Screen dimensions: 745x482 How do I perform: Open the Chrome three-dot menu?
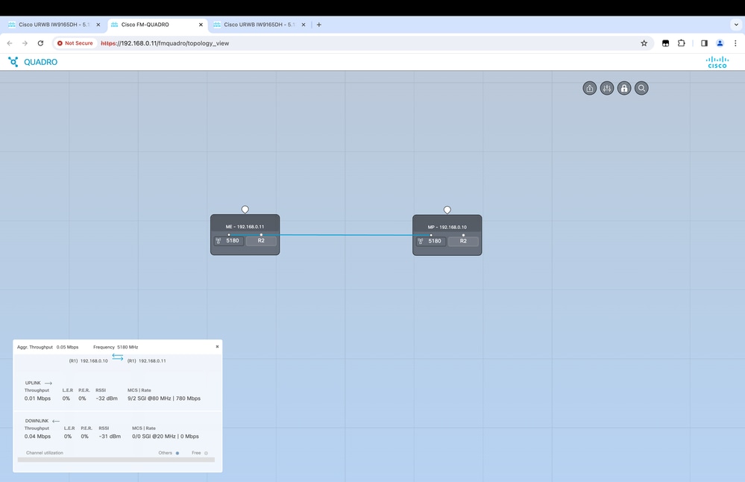735,43
